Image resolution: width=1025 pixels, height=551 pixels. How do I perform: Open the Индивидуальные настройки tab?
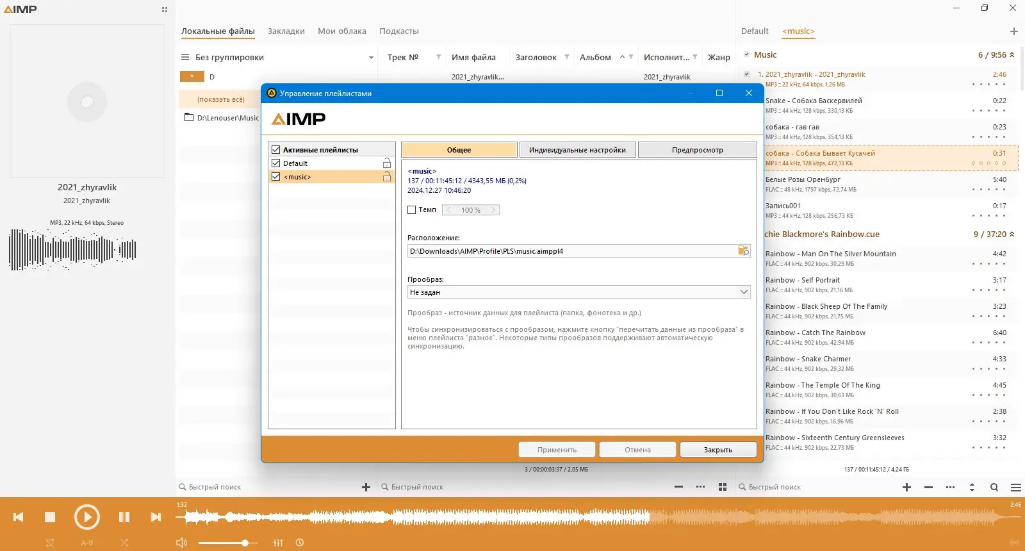577,150
